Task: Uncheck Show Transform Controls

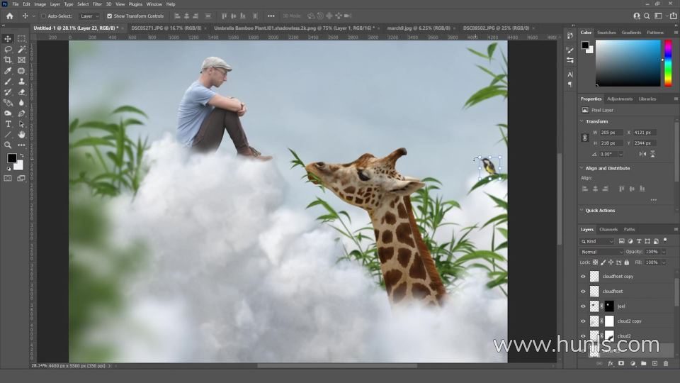Action: [x=109, y=16]
